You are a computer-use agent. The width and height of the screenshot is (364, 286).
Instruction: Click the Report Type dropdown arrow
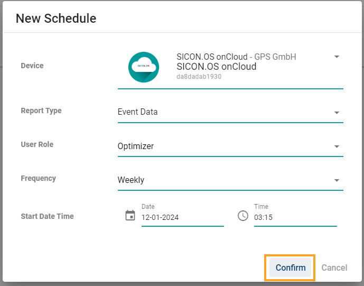click(x=337, y=113)
